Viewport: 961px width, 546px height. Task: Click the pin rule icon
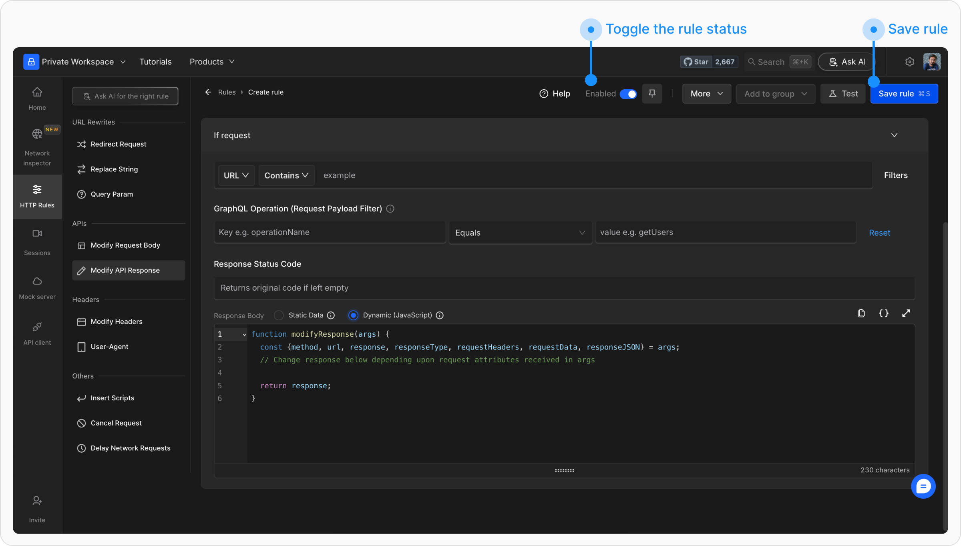(652, 94)
